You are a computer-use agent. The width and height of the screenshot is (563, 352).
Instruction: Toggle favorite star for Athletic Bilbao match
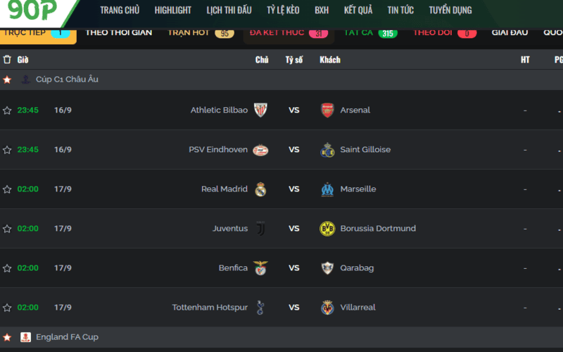(7, 111)
